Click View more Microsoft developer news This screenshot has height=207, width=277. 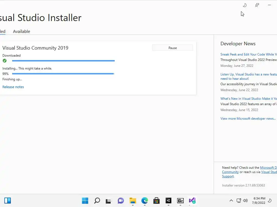point(248,119)
